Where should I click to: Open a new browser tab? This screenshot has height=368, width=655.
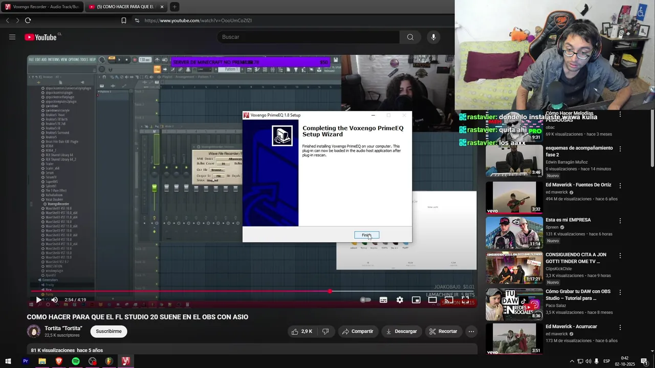coord(174,7)
